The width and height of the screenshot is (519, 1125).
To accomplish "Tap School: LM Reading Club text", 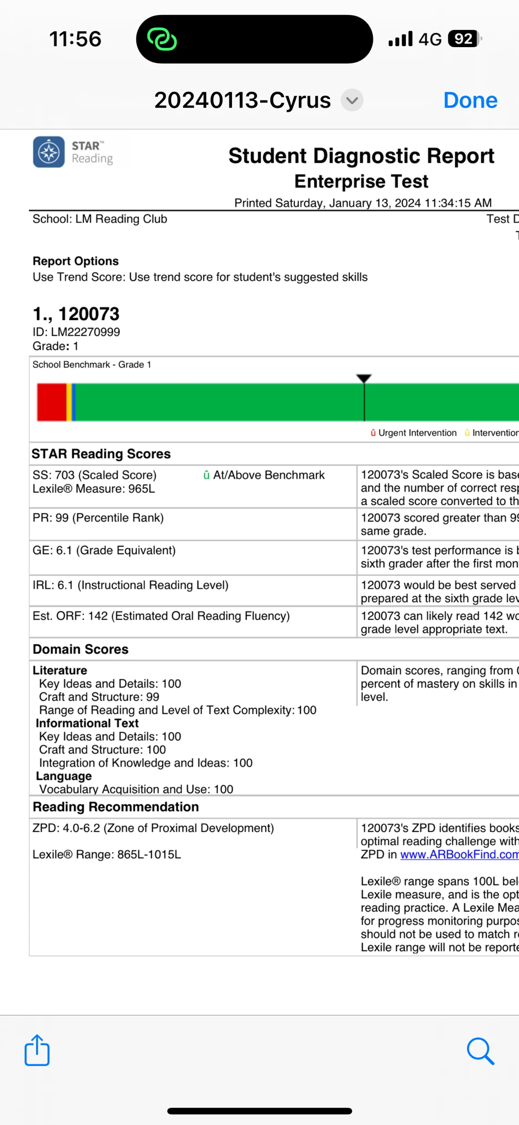I will click(100, 219).
